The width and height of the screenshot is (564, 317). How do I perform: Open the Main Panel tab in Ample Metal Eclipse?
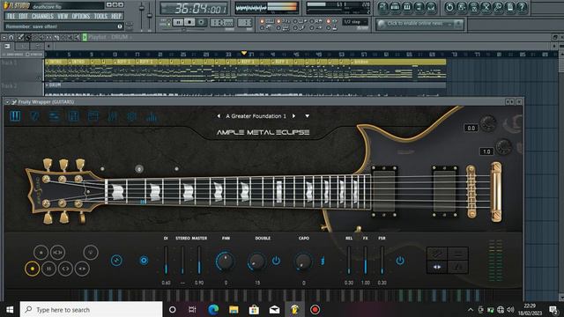tap(15, 116)
